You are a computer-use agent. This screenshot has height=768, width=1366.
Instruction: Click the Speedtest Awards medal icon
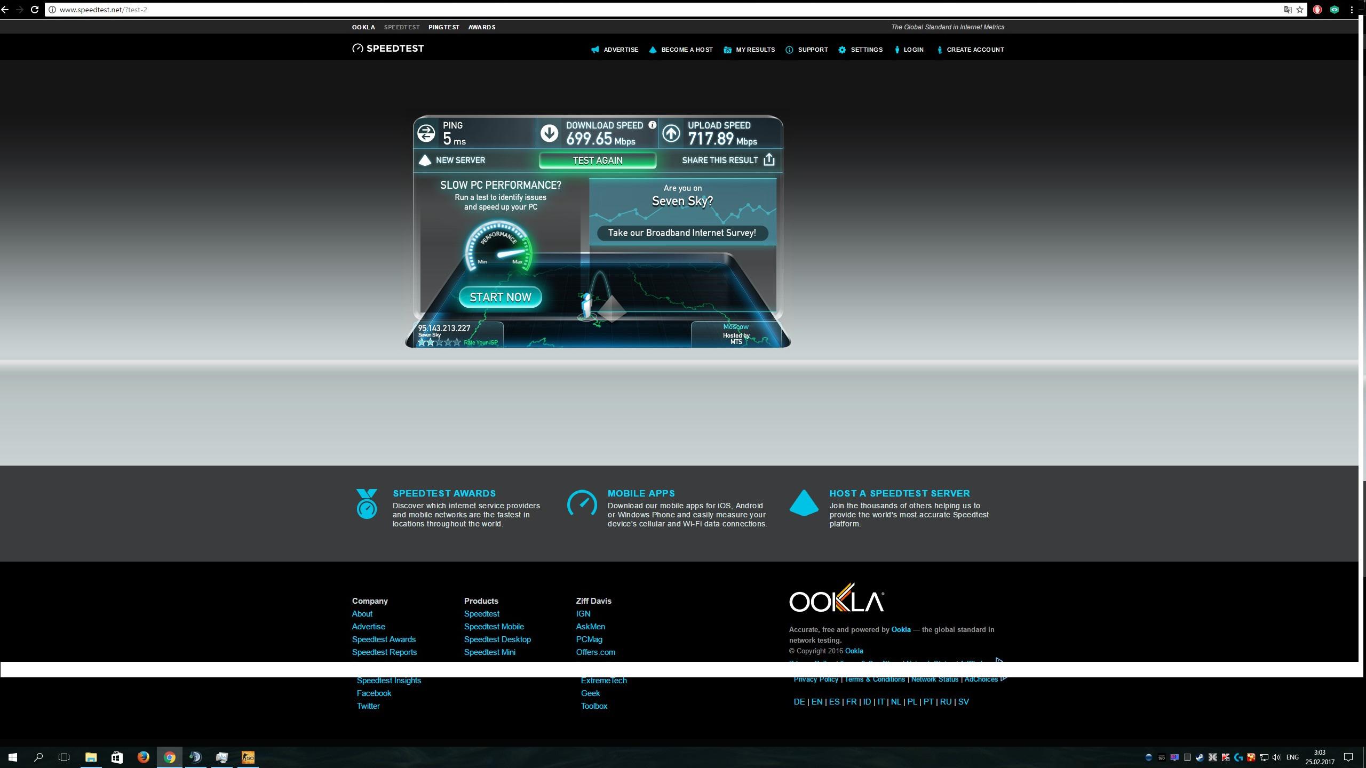[367, 503]
